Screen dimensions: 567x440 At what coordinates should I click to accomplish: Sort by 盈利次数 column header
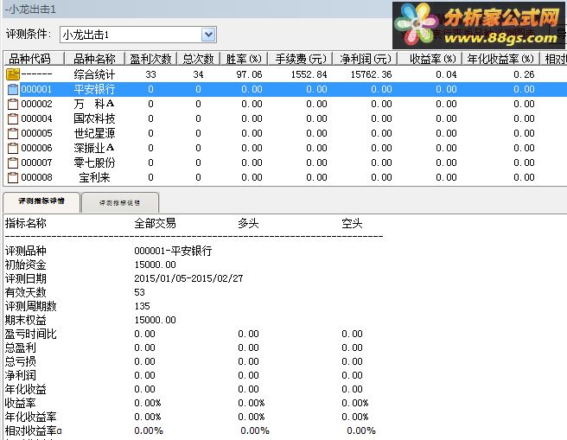tap(150, 59)
